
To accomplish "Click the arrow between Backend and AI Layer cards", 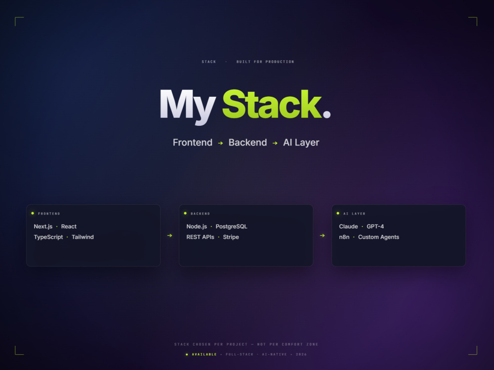I will (322, 235).
